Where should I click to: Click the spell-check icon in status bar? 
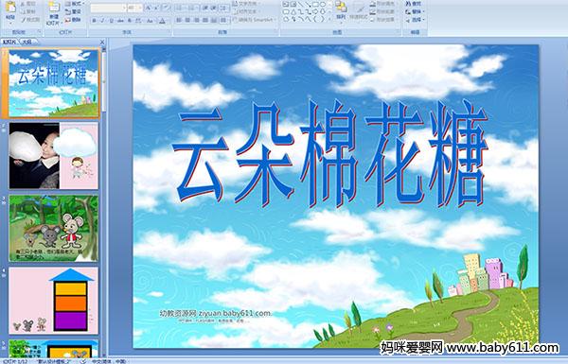(x=83, y=361)
